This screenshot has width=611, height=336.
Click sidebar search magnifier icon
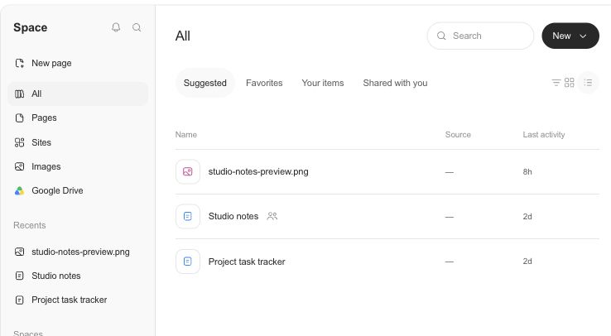137,27
